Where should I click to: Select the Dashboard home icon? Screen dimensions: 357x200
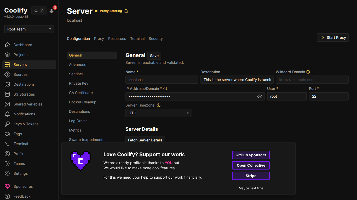coord(8,45)
